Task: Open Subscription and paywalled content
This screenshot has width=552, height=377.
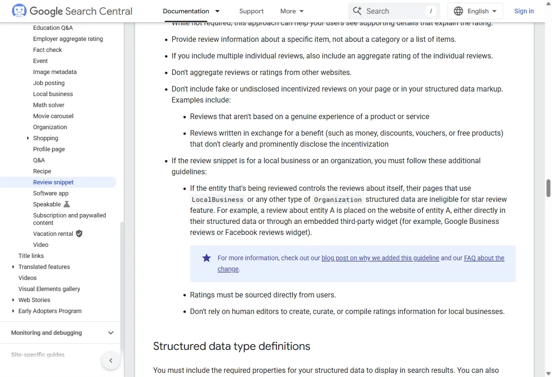Action: tap(69, 219)
